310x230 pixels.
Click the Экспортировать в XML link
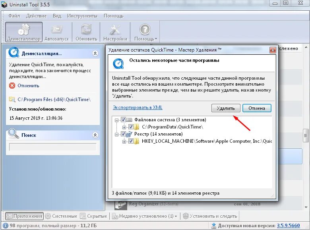tap(138, 107)
